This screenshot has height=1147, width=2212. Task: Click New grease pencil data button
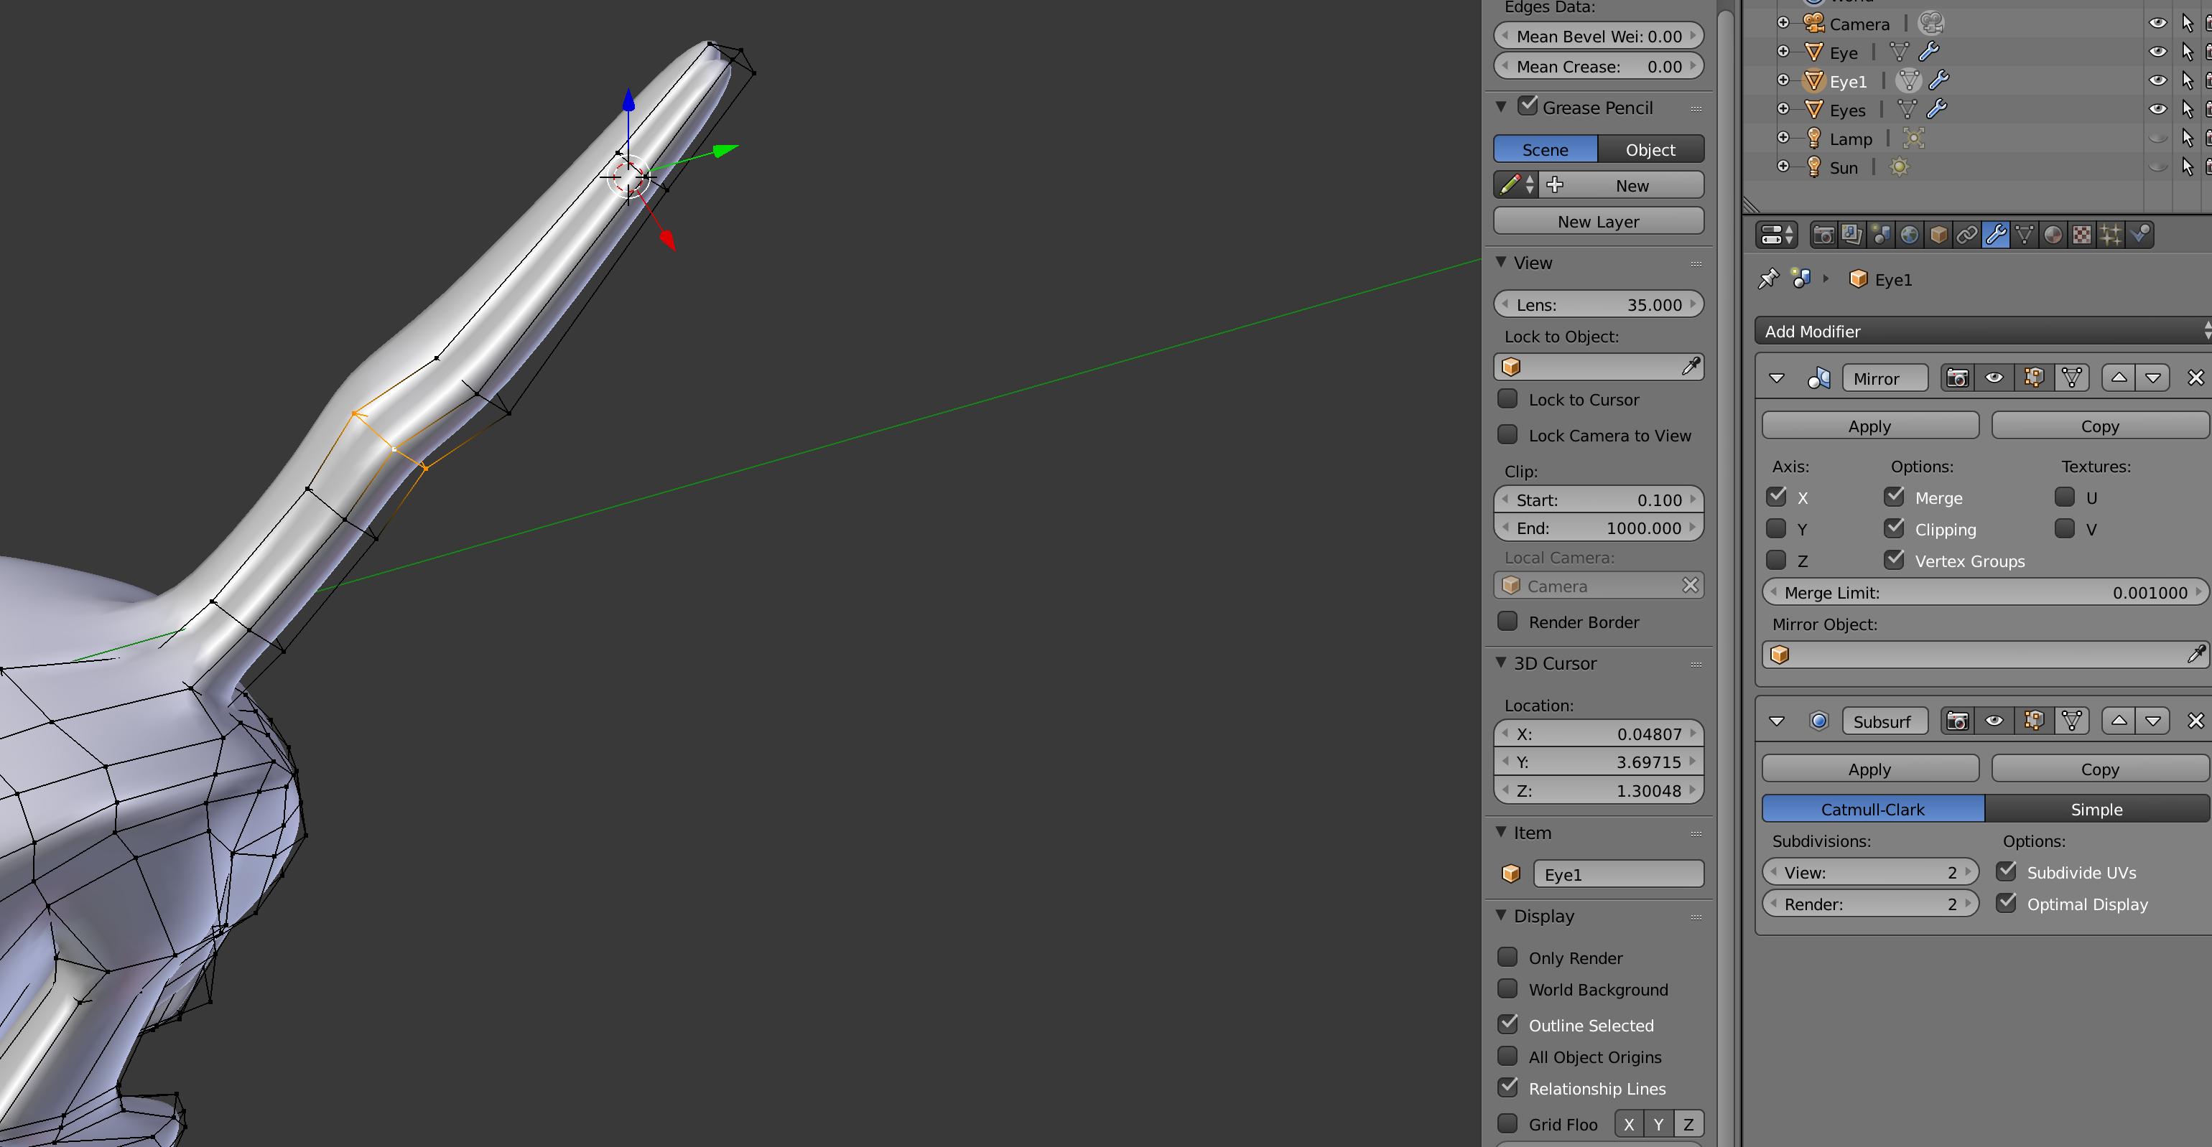1621,185
